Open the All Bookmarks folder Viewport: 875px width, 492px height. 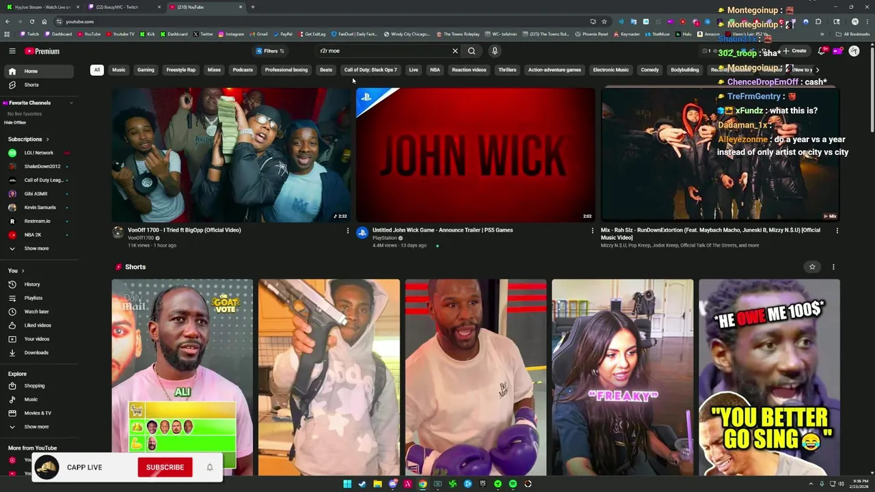tap(853, 34)
